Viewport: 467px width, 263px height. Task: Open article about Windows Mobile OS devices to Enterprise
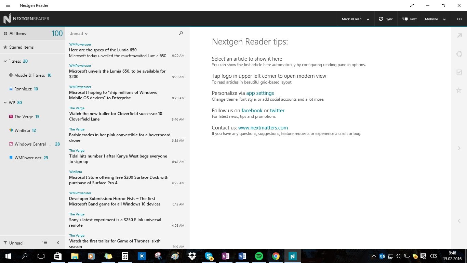(x=127, y=92)
